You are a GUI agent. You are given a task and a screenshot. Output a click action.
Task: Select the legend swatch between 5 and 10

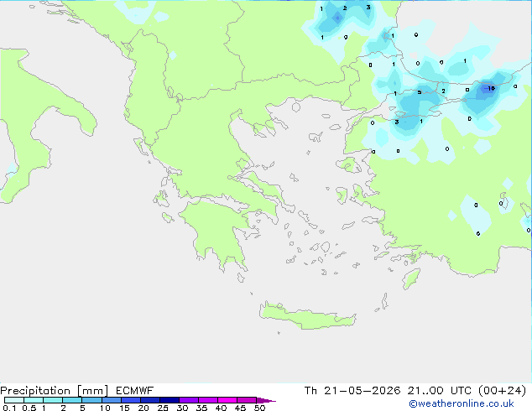coord(91,400)
